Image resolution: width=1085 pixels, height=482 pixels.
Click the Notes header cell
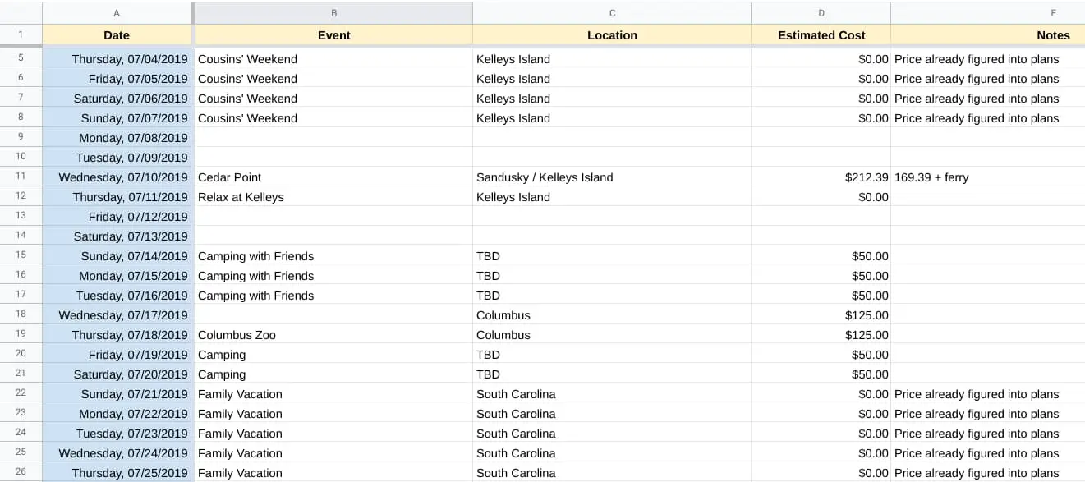(x=987, y=35)
